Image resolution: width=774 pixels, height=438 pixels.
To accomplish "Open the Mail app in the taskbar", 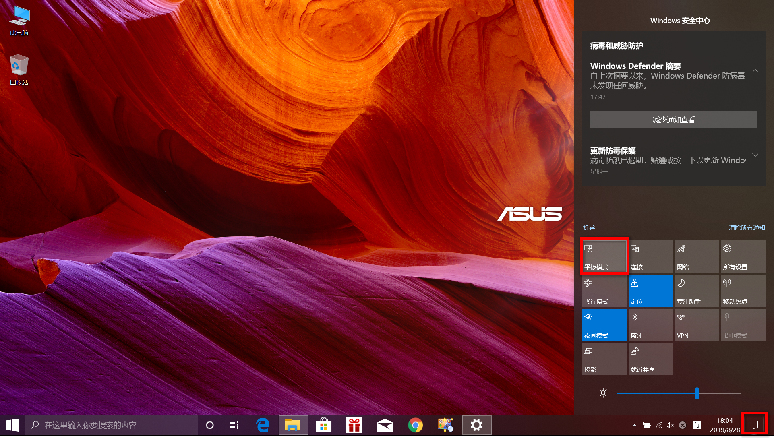I will coord(385,425).
